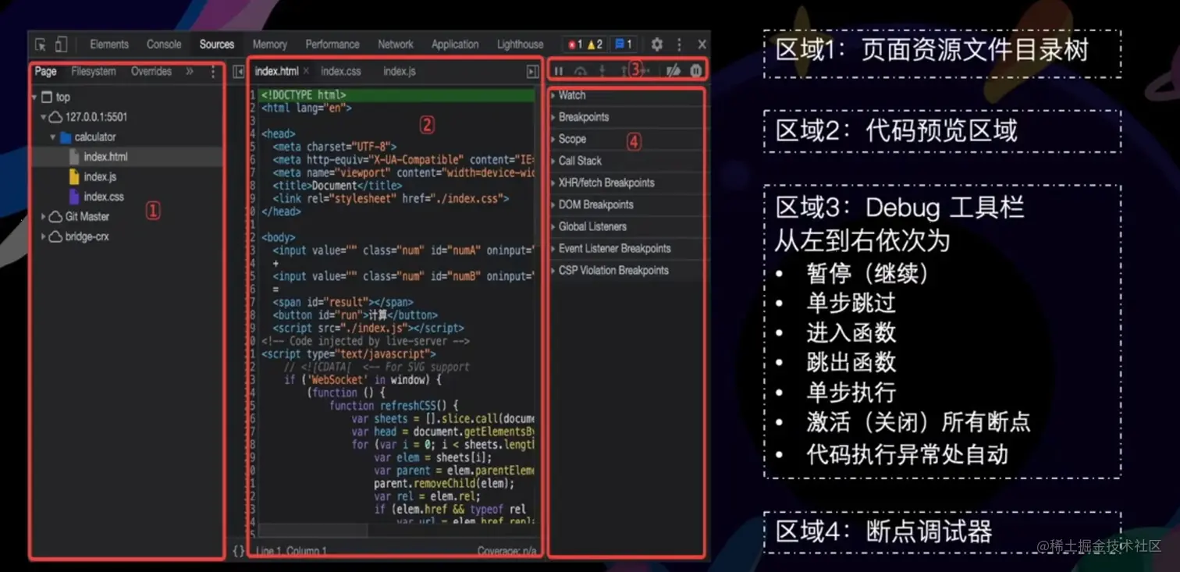The width and height of the screenshot is (1180, 572).
Task: Click the DOM Breakpoints section label
Action: (x=595, y=204)
